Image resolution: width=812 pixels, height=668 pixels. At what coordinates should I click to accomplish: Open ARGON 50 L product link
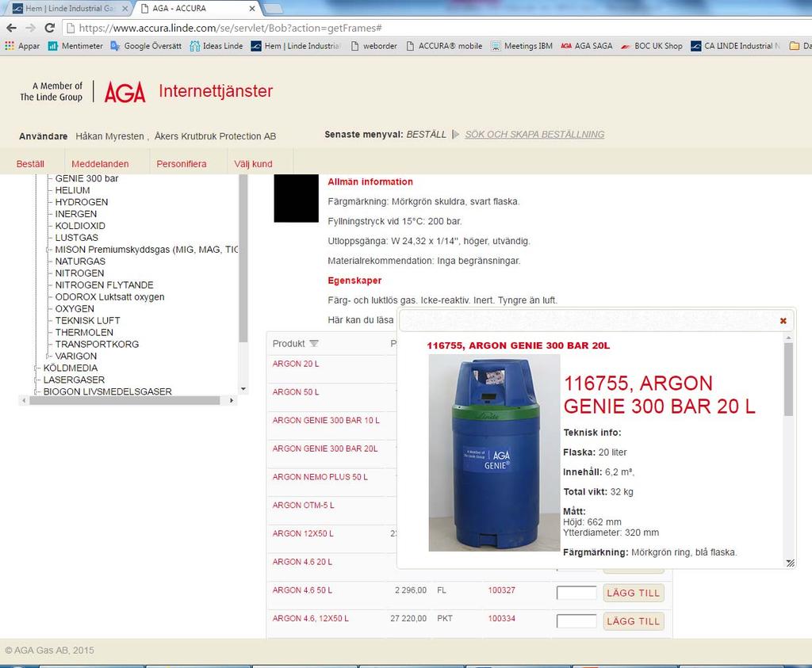pyautogui.click(x=296, y=392)
